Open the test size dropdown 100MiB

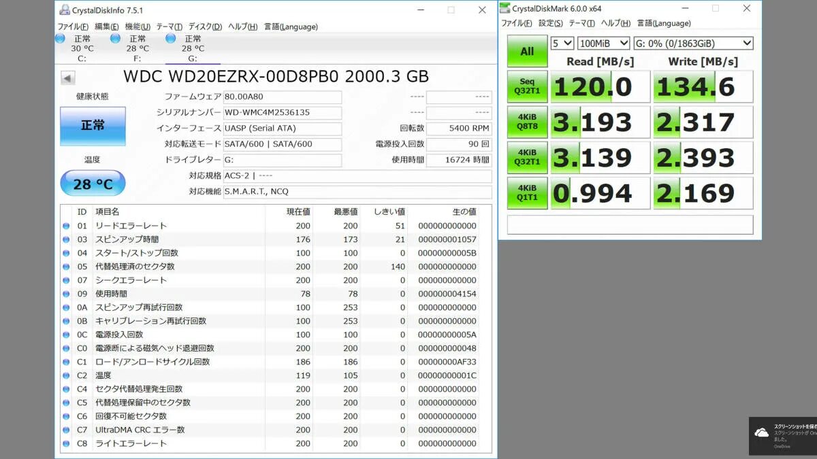click(603, 43)
